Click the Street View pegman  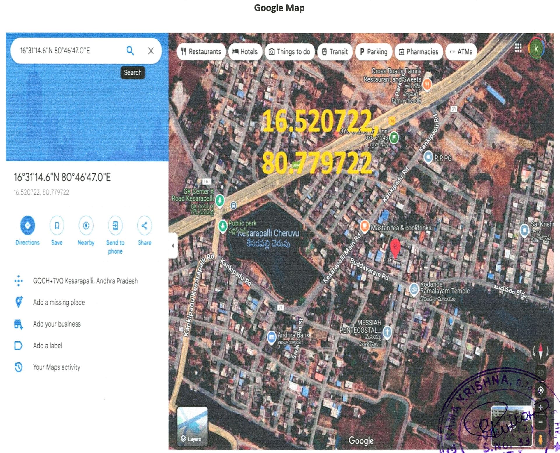pos(540,439)
